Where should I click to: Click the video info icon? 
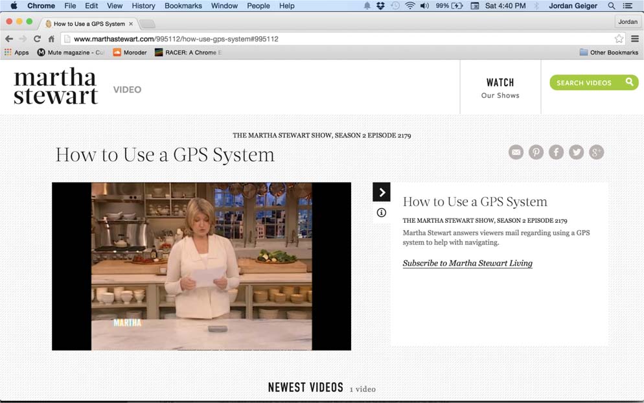(x=382, y=213)
